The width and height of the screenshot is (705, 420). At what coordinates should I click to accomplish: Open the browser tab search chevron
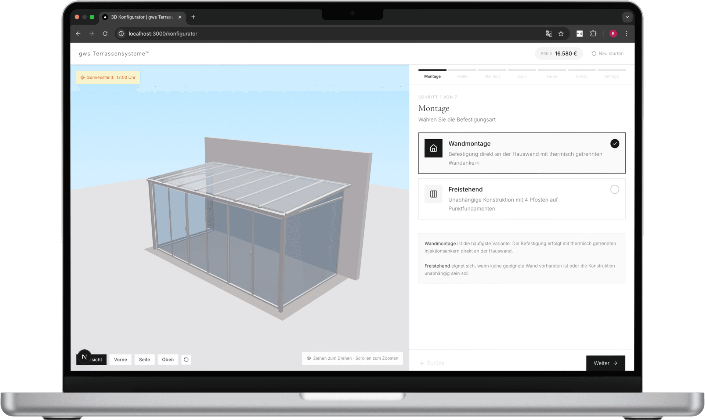(x=628, y=17)
